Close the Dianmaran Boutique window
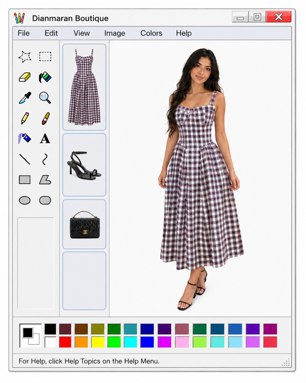 click(x=278, y=17)
